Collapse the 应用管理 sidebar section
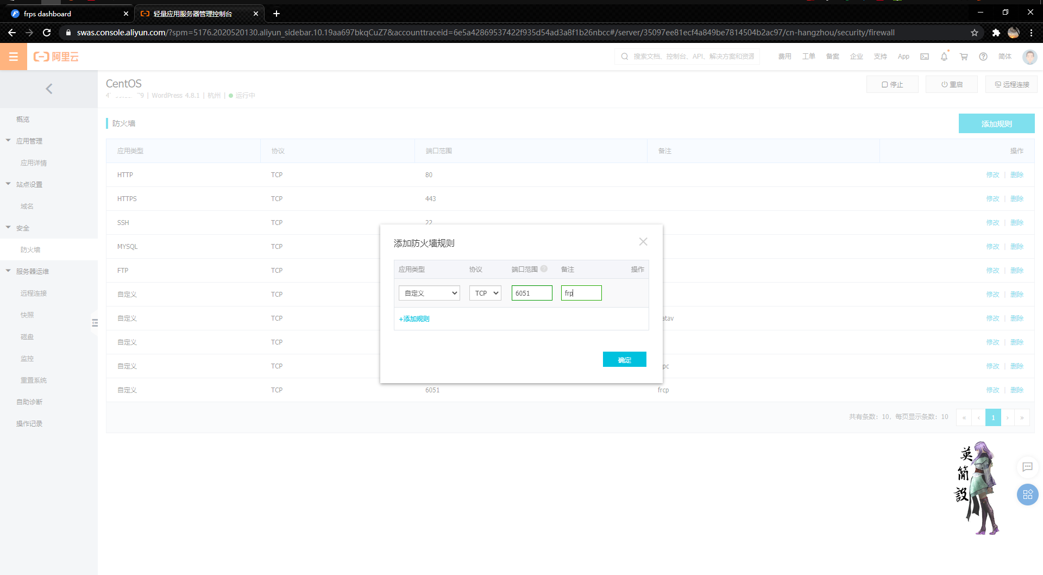The width and height of the screenshot is (1043, 575). [x=8, y=141]
